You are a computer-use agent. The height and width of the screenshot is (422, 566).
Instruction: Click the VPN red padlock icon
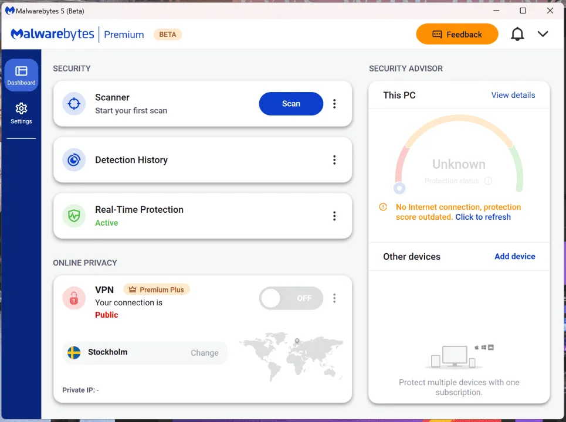pyautogui.click(x=74, y=298)
